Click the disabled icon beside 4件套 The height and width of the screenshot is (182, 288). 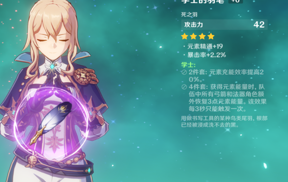click(x=184, y=87)
